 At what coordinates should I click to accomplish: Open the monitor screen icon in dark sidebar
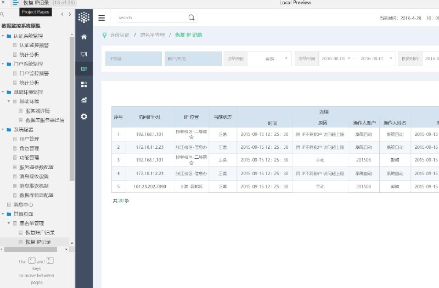[x=84, y=54]
